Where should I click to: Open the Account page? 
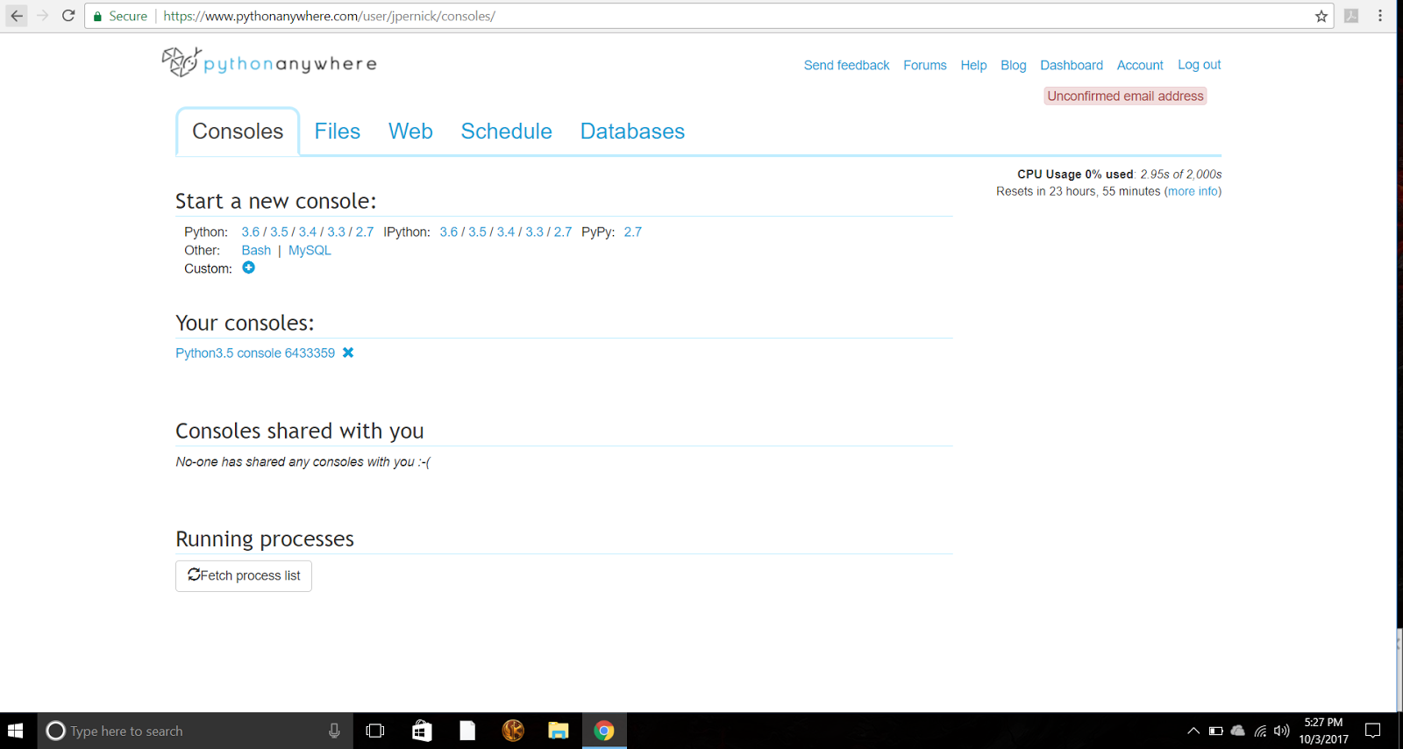click(x=1140, y=65)
